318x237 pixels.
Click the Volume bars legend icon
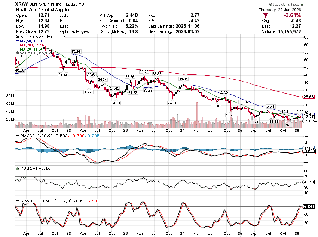pyautogui.click(x=17, y=53)
